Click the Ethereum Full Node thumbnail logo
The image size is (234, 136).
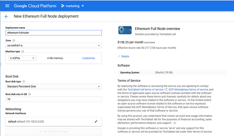click(125, 30)
